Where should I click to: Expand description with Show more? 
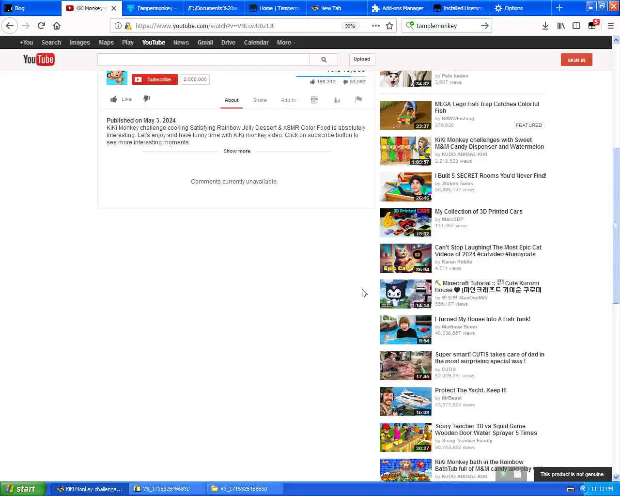click(x=237, y=151)
